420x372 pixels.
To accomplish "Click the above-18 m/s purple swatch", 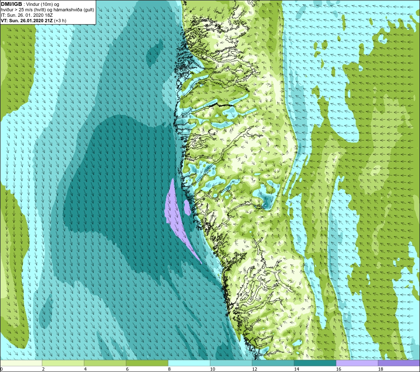I will pyautogui.click(x=399, y=363).
